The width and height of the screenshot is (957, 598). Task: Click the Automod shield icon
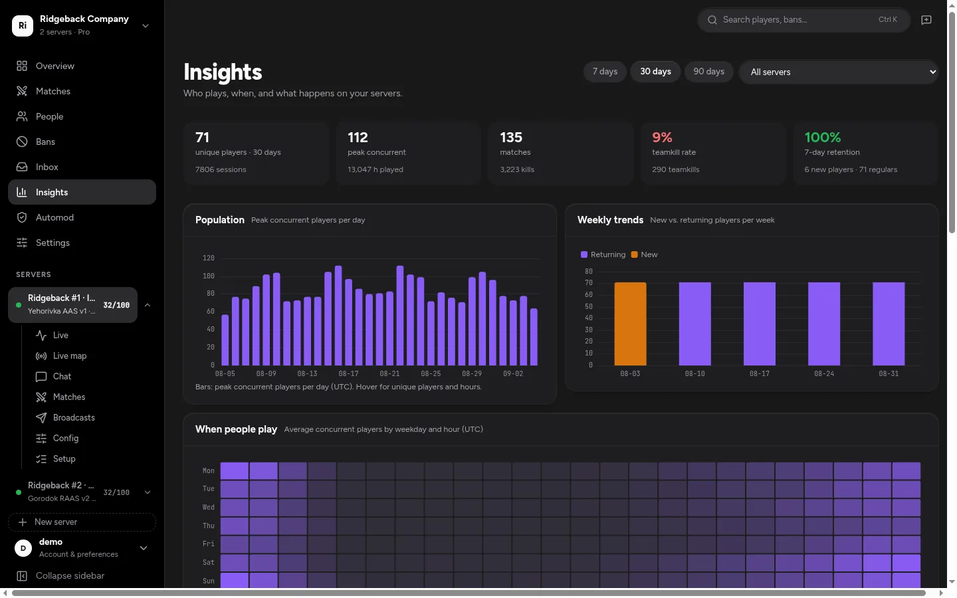point(22,217)
